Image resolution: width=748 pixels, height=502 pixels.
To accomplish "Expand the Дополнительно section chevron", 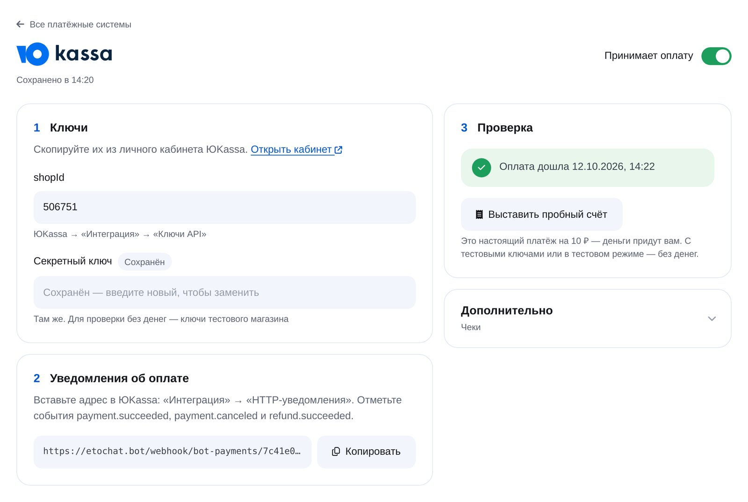I will pos(712,319).
